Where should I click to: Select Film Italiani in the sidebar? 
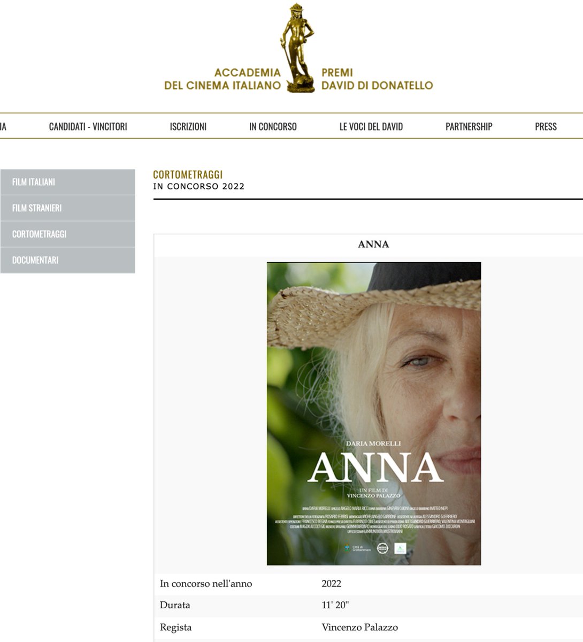pyautogui.click(x=67, y=182)
